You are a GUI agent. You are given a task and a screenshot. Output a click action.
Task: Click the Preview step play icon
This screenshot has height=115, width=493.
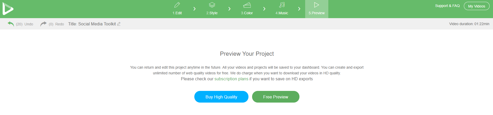tap(317, 5)
